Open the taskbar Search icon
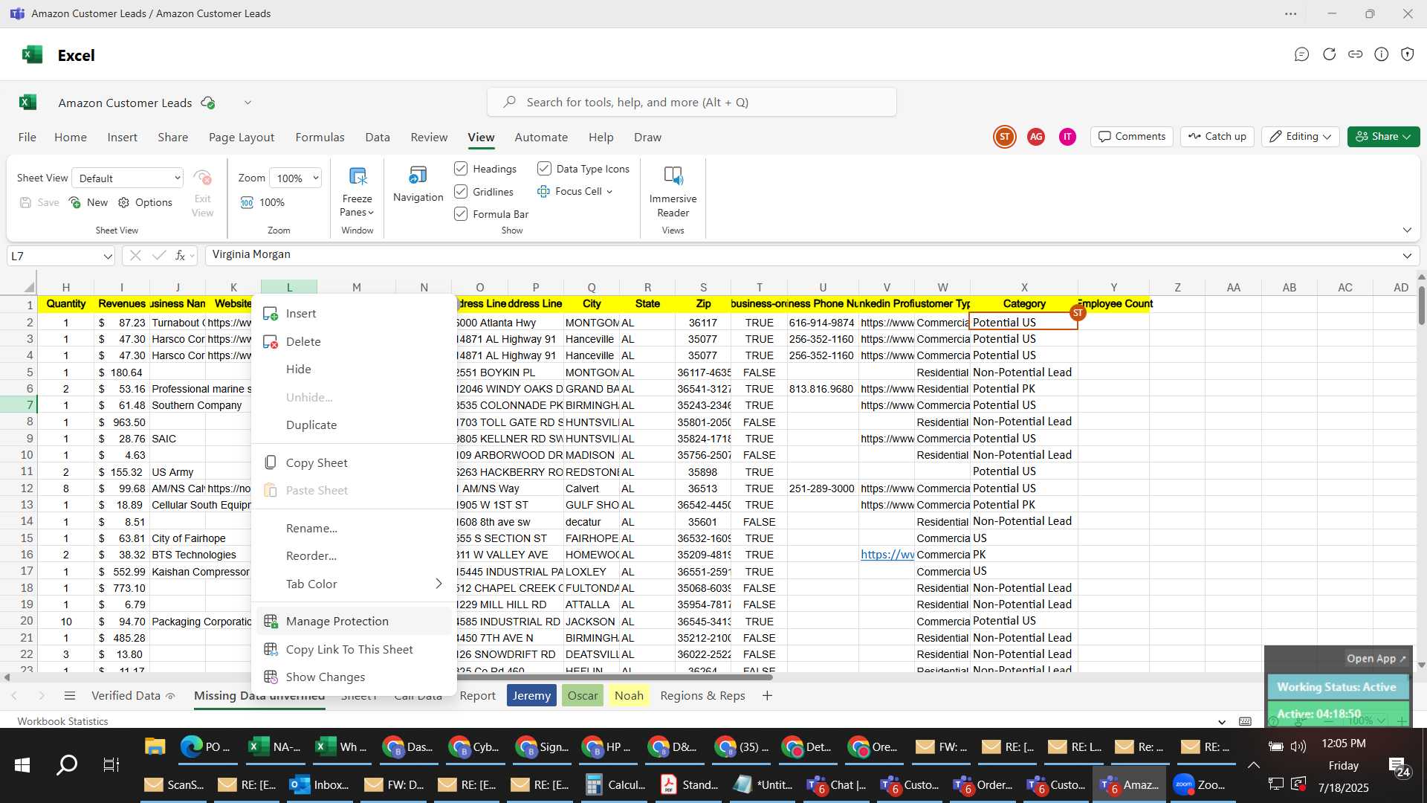The height and width of the screenshot is (803, 1427). [x=67, y=764]
